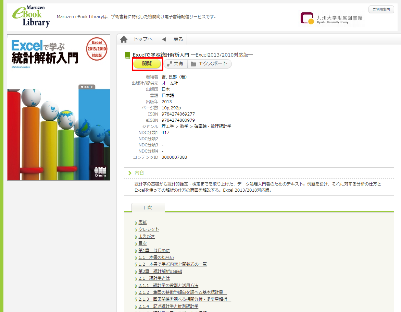Click the back arrow icon beside 戻る
The height and width of the screenshot is (312, 401).
[x=164, y=39]
